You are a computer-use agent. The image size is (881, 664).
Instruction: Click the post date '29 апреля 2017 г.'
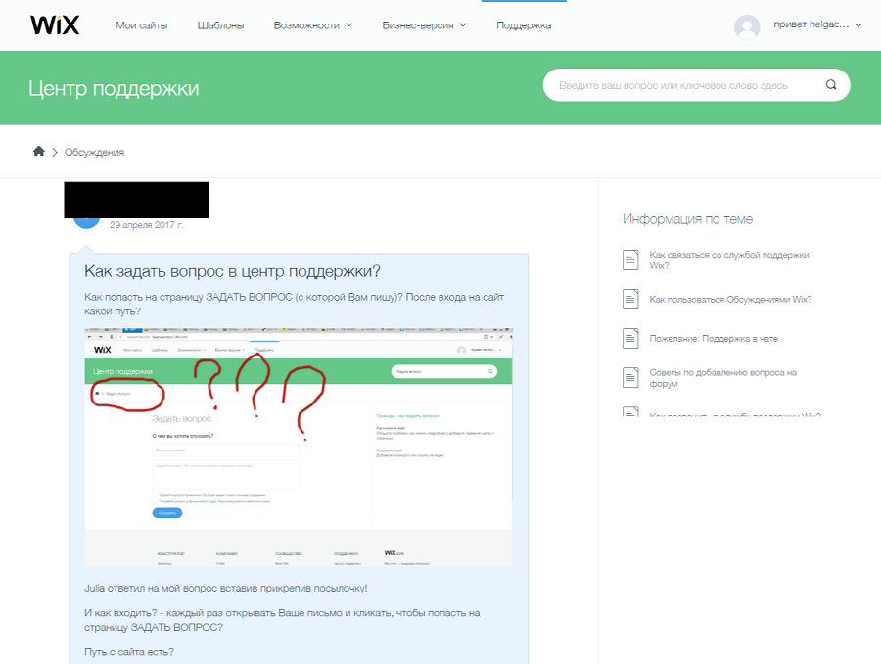[146, 225]
